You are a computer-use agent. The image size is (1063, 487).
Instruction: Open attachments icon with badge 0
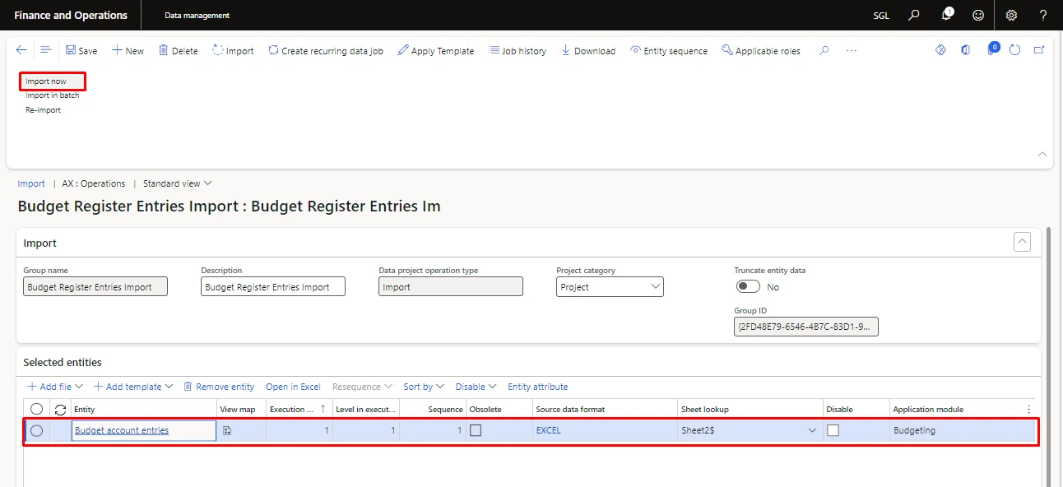(992, 49)
